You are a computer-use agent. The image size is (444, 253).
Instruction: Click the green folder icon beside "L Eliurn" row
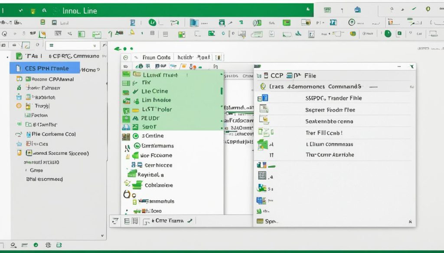[262, 144]
